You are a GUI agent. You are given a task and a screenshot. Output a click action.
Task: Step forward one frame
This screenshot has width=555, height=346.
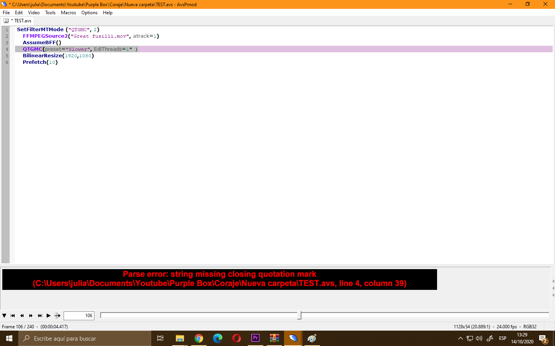tap(31, 316)
